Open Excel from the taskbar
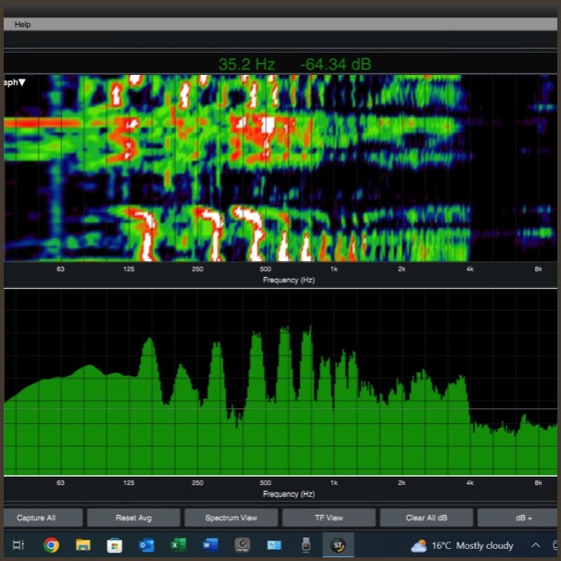 tap(179, 545)
